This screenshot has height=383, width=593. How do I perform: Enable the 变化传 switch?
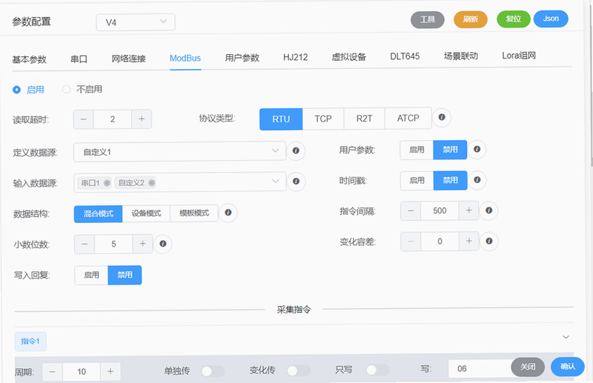(x=299, y=370)
